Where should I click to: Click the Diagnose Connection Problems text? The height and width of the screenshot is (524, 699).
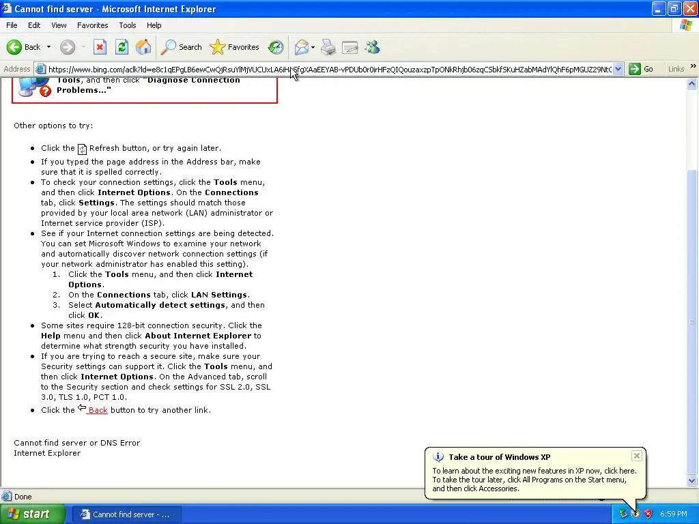[x=148, y=85]
